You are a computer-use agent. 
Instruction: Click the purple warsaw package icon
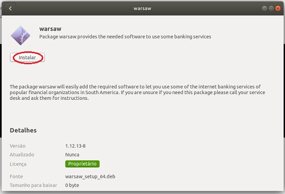20,36
